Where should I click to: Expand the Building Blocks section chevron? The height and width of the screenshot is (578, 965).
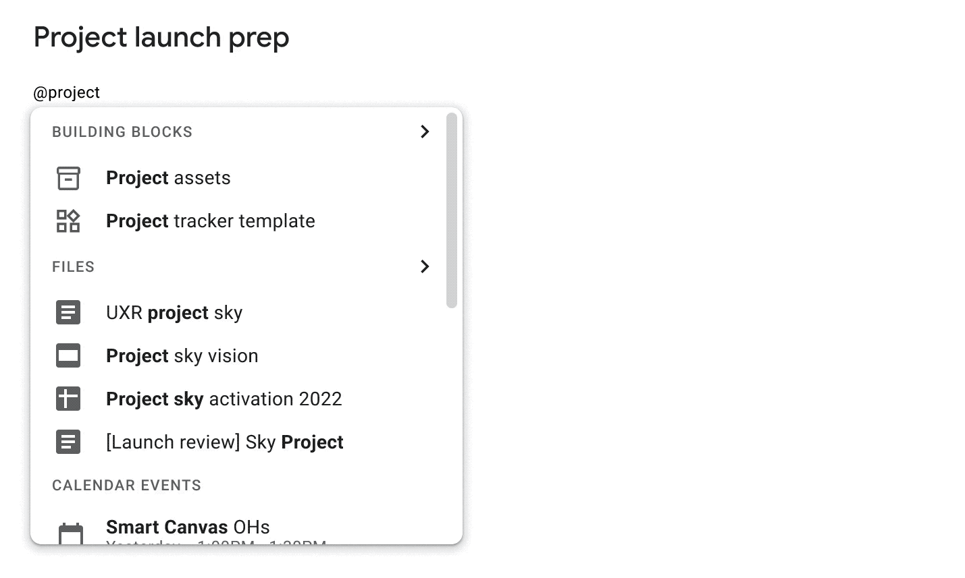[x=425, y=132]
